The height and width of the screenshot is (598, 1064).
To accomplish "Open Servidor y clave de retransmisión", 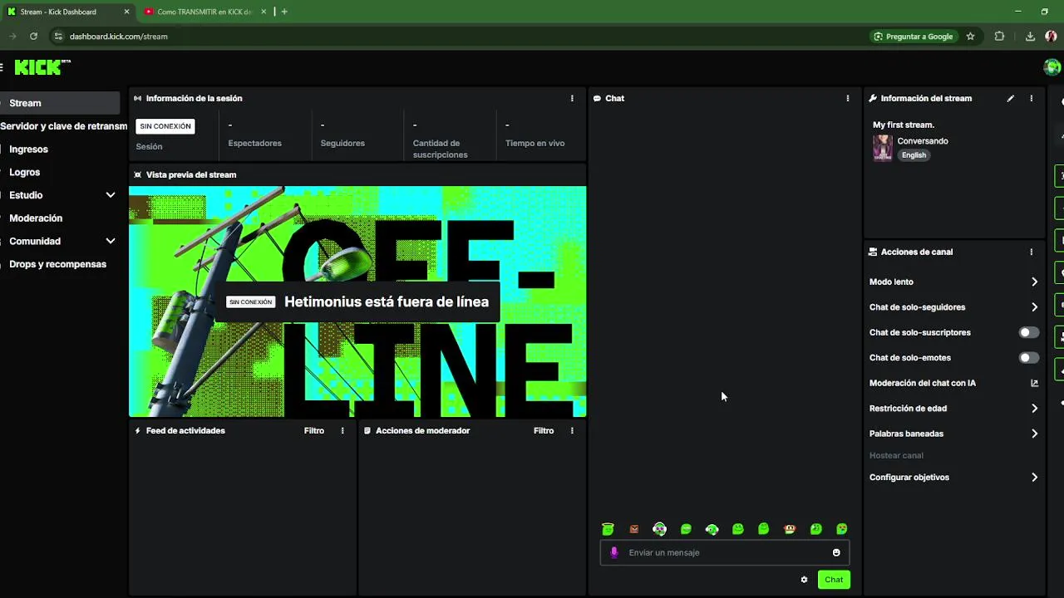I will (x=63, y=126).
